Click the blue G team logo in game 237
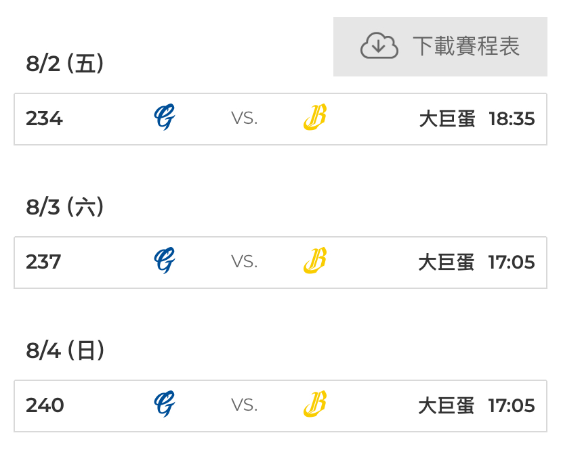The height and width of the screenshot is (452, 561). pyautogui.click(x=164, y=261)
